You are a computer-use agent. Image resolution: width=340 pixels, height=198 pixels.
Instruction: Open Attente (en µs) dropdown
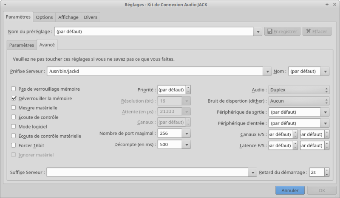tap(187, 112)
